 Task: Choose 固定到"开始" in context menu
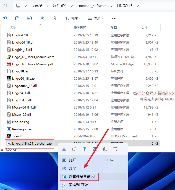tap(93, 185)
